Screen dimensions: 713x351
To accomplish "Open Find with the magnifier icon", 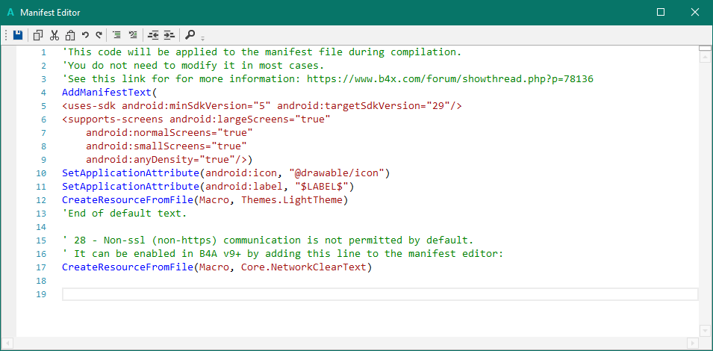I will pyautogui.click(x=190, y=34).
